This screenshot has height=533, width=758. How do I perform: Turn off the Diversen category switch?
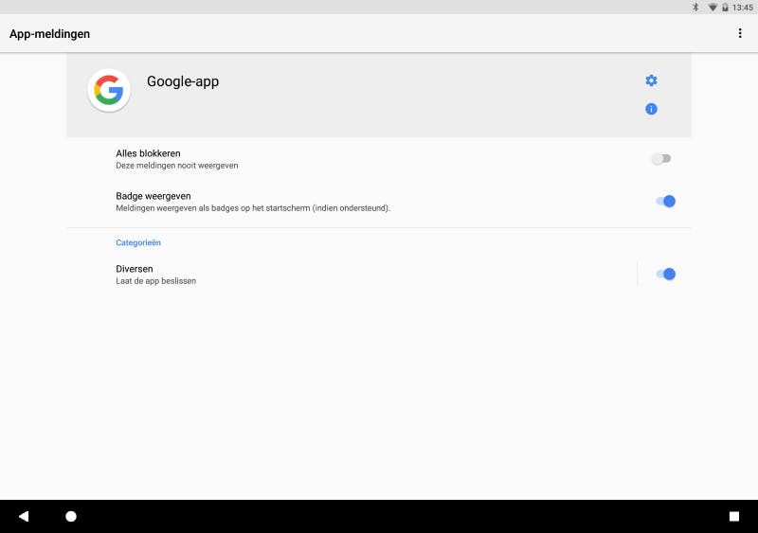665,274
